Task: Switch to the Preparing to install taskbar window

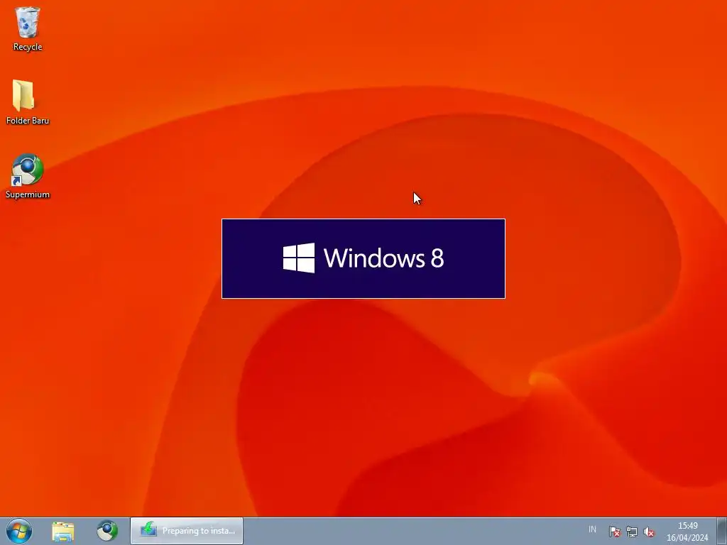Action: point(187,531)
